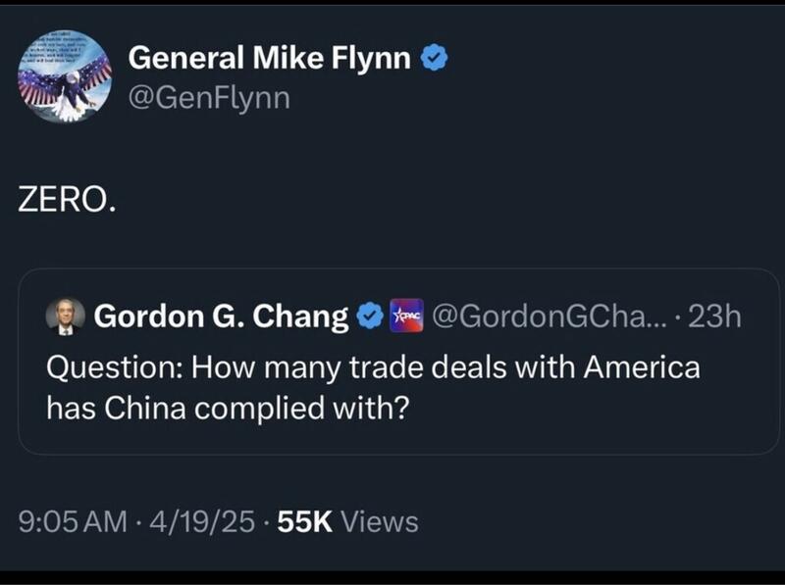Viewport: 785px width, 585px height.
Task: Click the blue verified badge beside Flynn
Action: pos(434,60)
